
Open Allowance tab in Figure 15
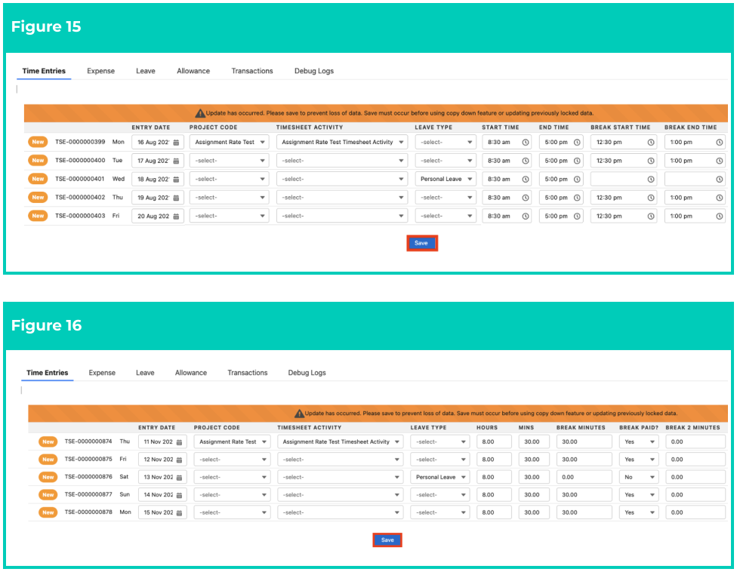coord(193,71)
